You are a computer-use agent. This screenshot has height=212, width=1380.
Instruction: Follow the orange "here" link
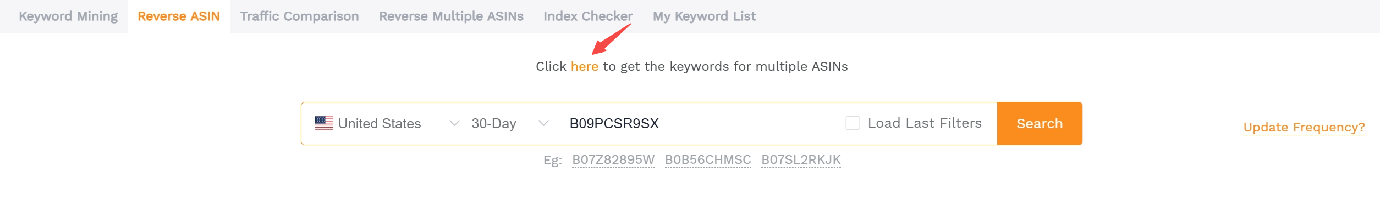point(584,66)
